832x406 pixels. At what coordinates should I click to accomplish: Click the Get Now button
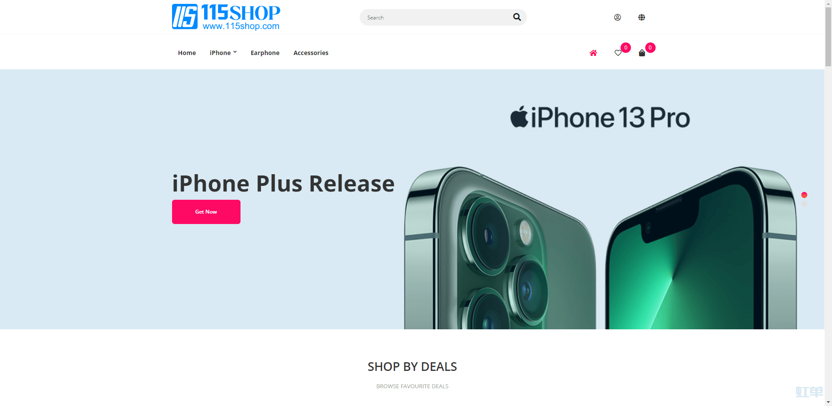206,212
